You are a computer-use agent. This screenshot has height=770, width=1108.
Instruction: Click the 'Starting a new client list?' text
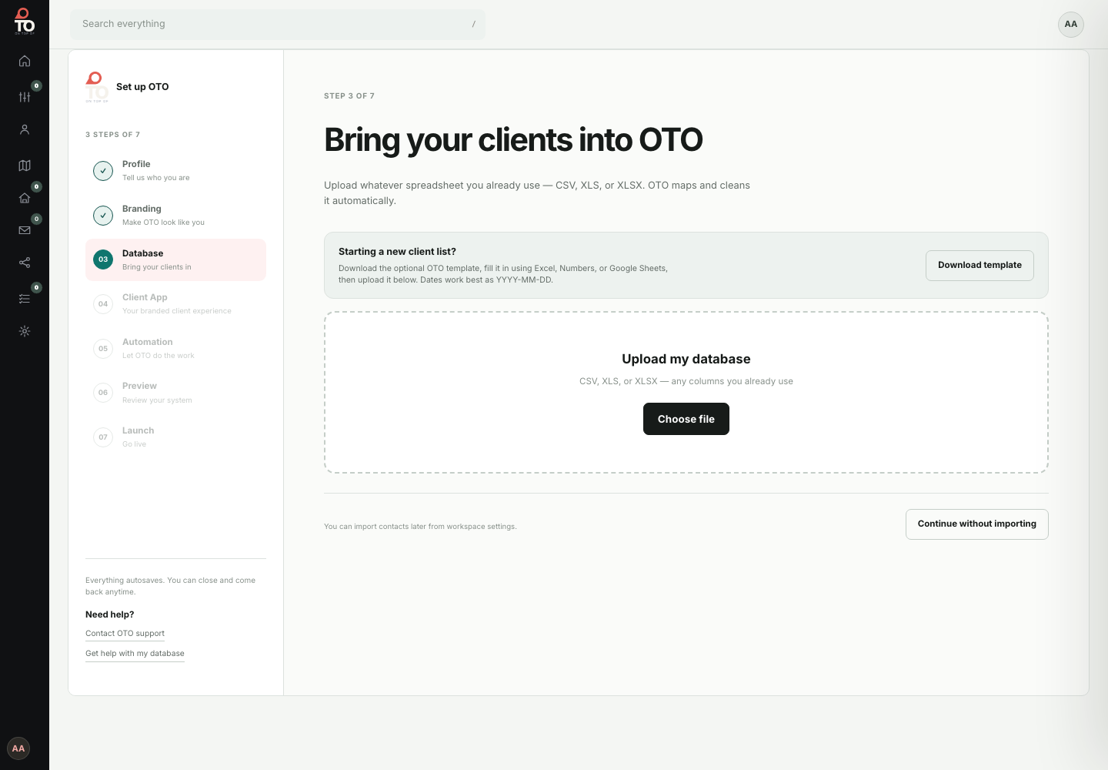(397, 252)
